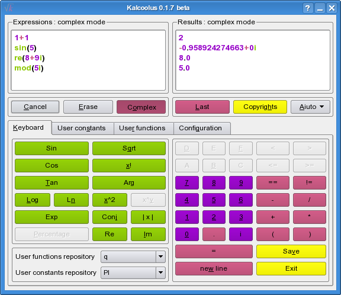Click the pink equals button

tap(214, 251)
